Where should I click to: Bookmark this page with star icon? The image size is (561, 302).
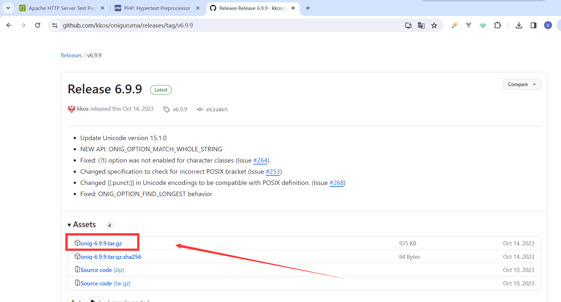(434, 25)
